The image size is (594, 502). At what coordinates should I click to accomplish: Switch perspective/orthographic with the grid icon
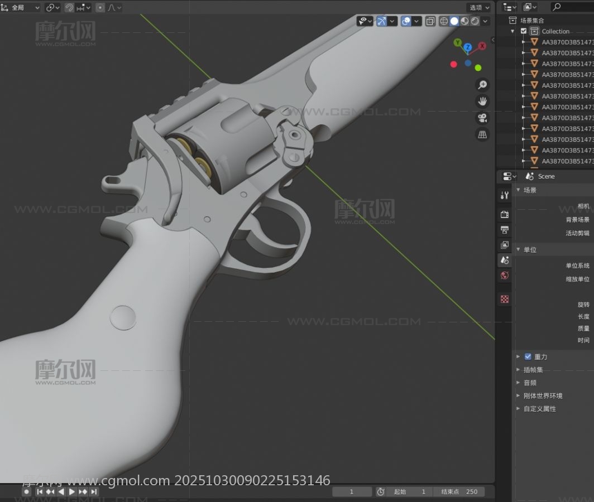tap(482, 134)
